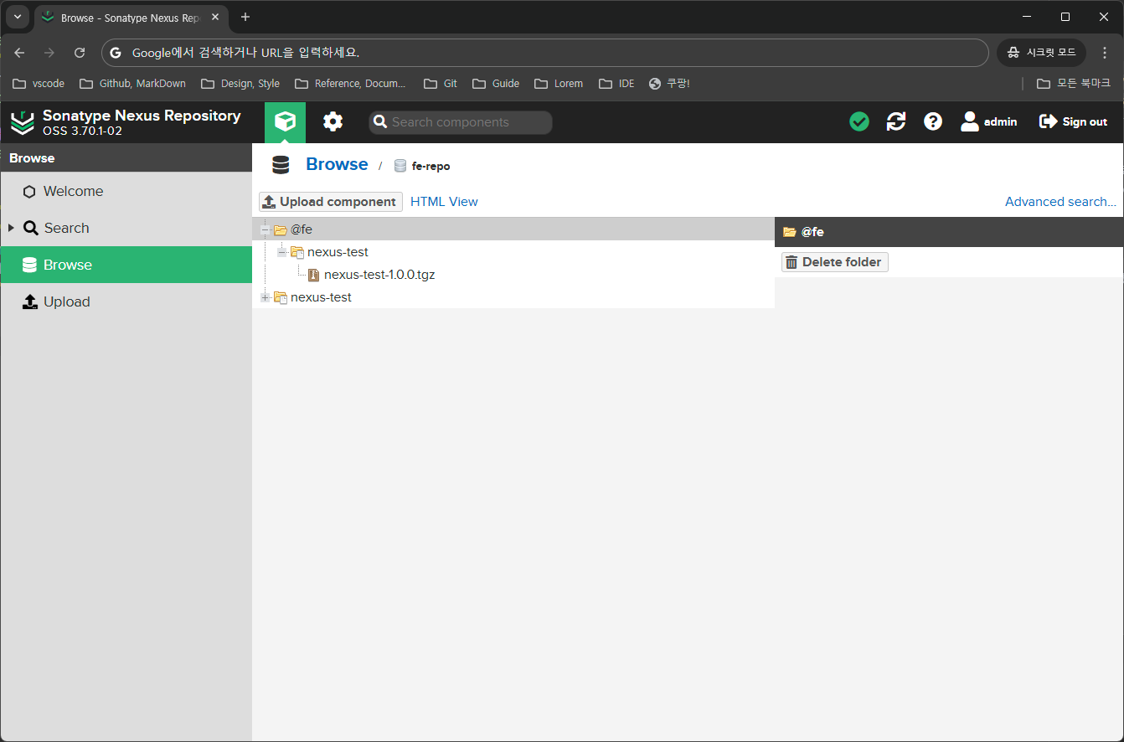This screenshot has height=742, width=1124.
Task: Close the Sonatype Nexus browser tab
Action: 215,17
